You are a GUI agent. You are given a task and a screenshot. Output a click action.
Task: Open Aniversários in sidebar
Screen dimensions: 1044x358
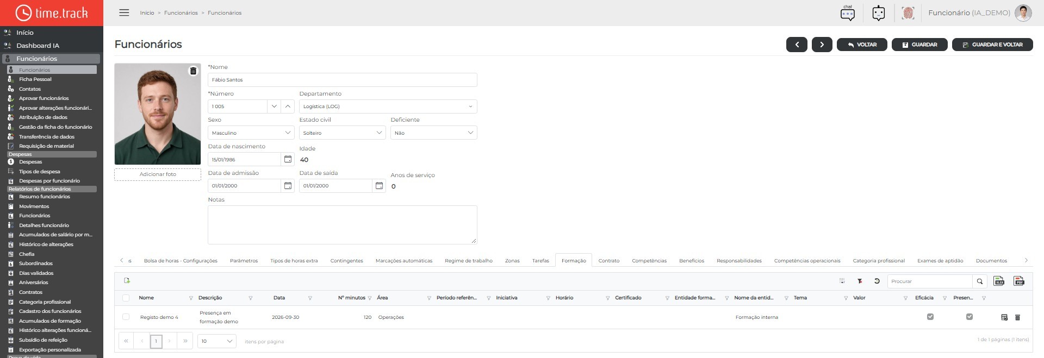point(34,282)
